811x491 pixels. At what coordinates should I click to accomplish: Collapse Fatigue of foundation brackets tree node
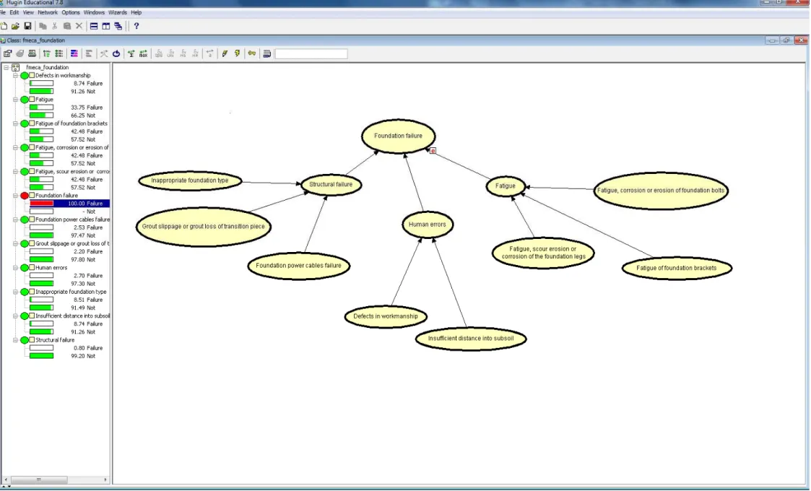(x=15, y=123)
